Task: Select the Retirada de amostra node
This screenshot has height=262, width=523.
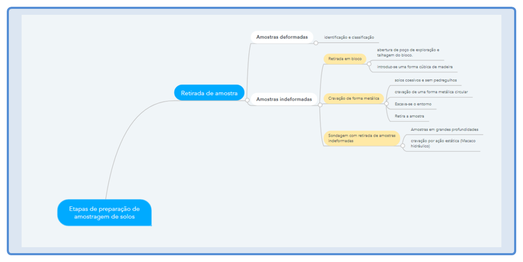Action: (x=209, y=93)
